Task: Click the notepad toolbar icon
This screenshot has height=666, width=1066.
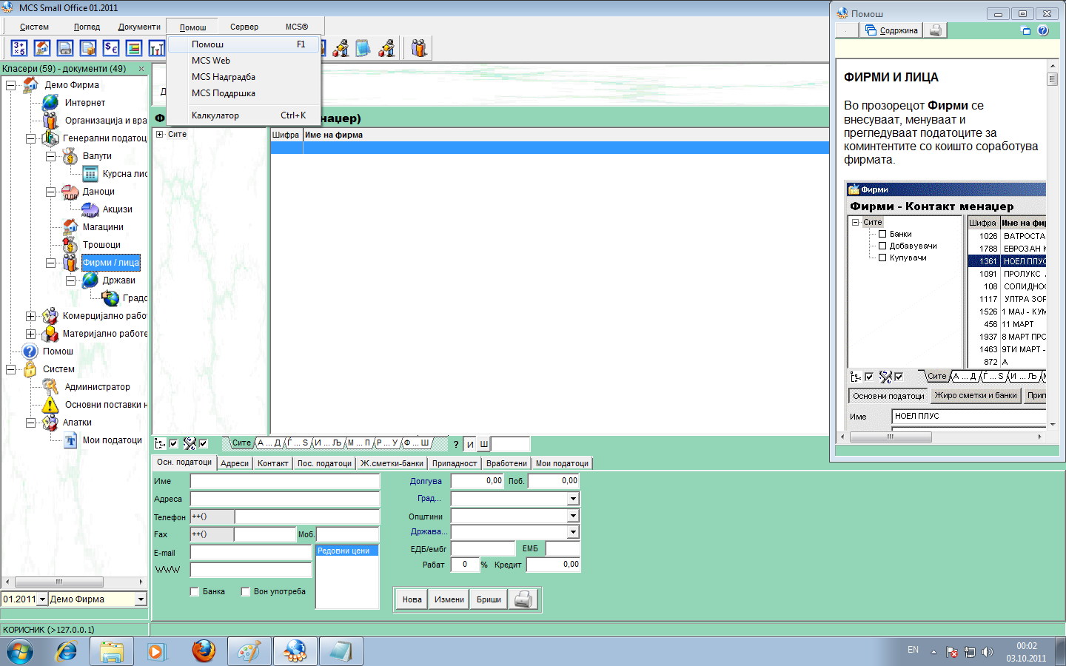Action: [363, 48]
